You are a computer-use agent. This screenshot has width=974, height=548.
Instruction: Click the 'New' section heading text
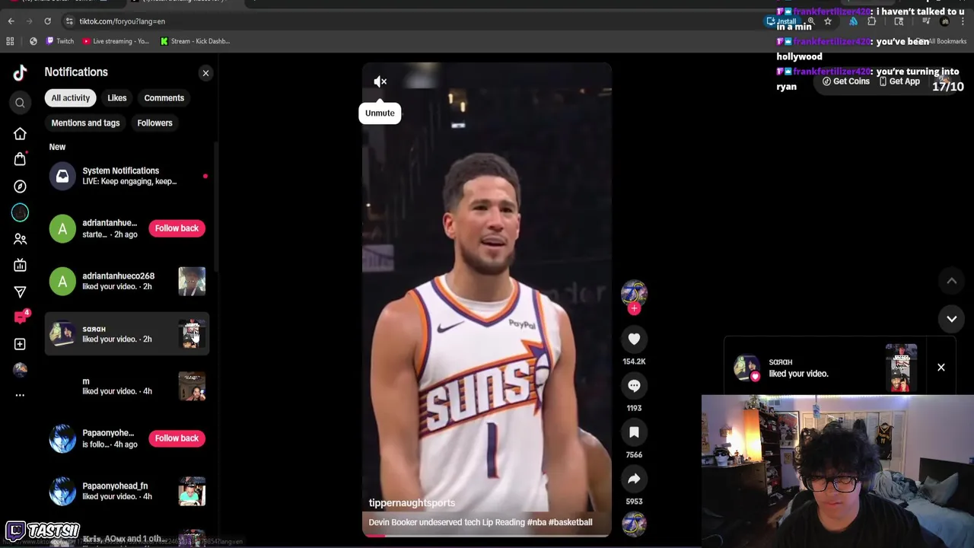[x=57, y=147]
